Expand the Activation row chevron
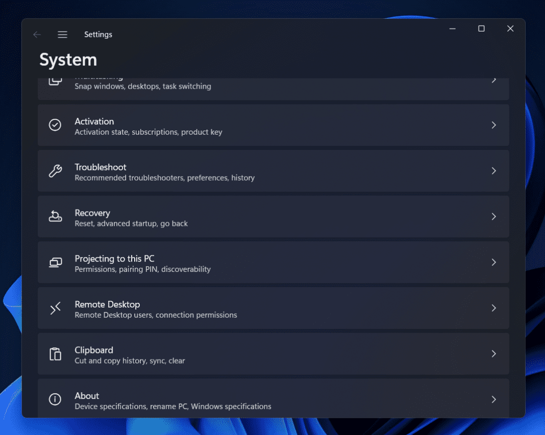Screen dimensions: 545x435 point(493,125)
